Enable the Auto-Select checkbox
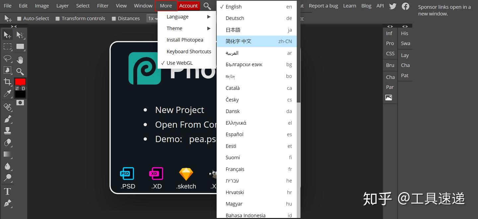 (19, 19)
